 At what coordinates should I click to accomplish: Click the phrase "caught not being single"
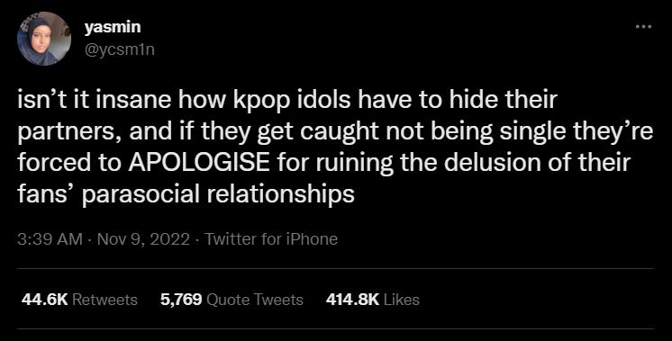coord(431,132)
